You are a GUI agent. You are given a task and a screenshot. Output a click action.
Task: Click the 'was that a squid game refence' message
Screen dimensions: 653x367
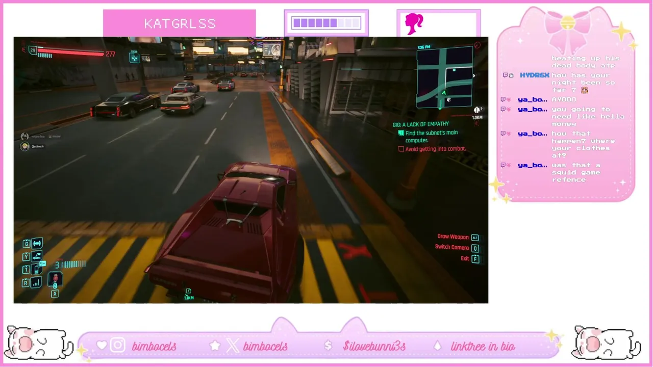click(576, 172)
